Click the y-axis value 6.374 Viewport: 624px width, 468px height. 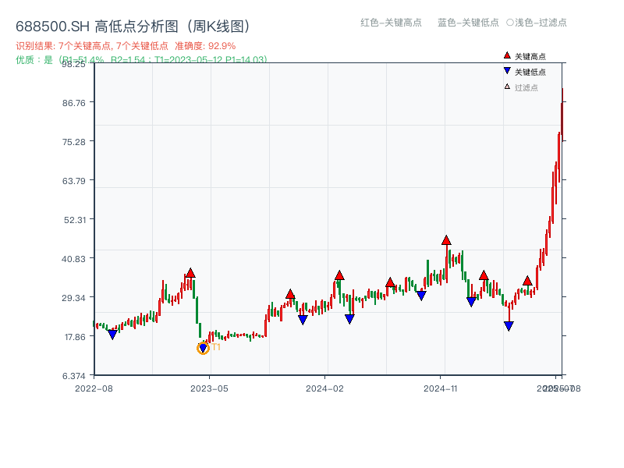point(73,376)
